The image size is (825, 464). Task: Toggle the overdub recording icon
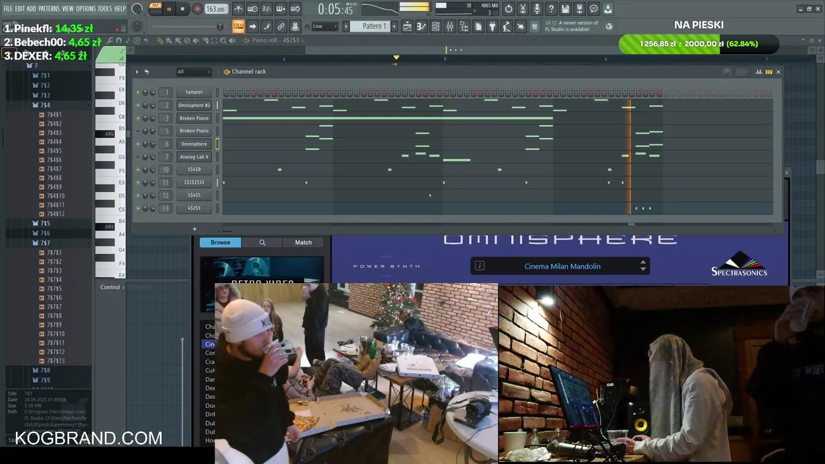coord(281,9)
